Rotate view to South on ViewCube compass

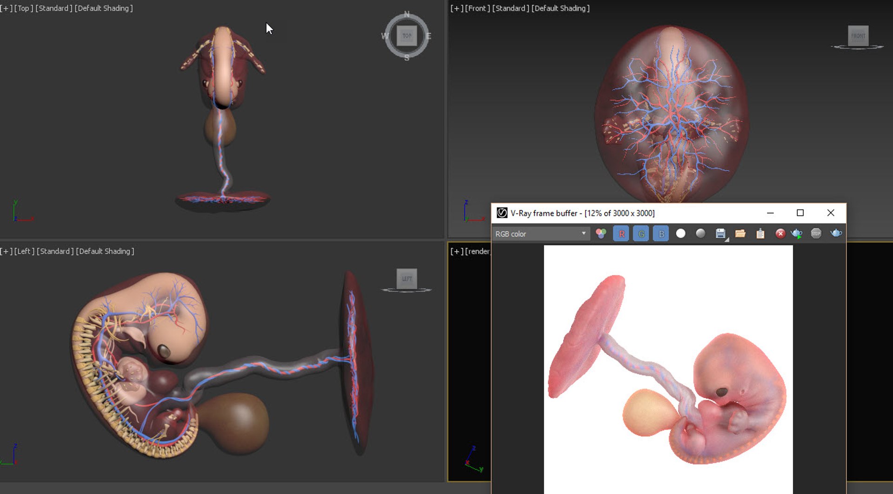pyautogui.click(x=407, y=58)
